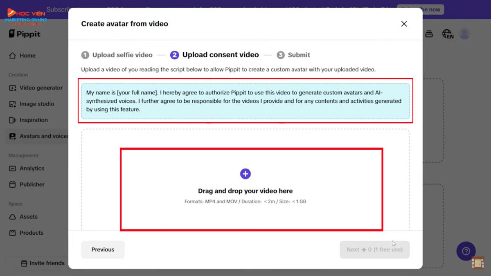The image size is (491, 276).
Task: Click the Pippit logo
Action: click(x=25, y=34)
